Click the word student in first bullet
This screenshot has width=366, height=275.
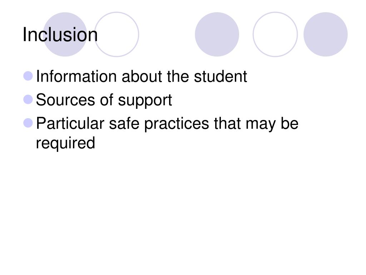(x=220, y=76)
